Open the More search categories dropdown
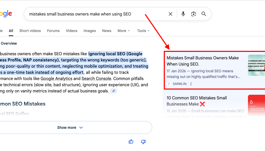The width and height of the screenshot is (265, 151). point(123,31)
